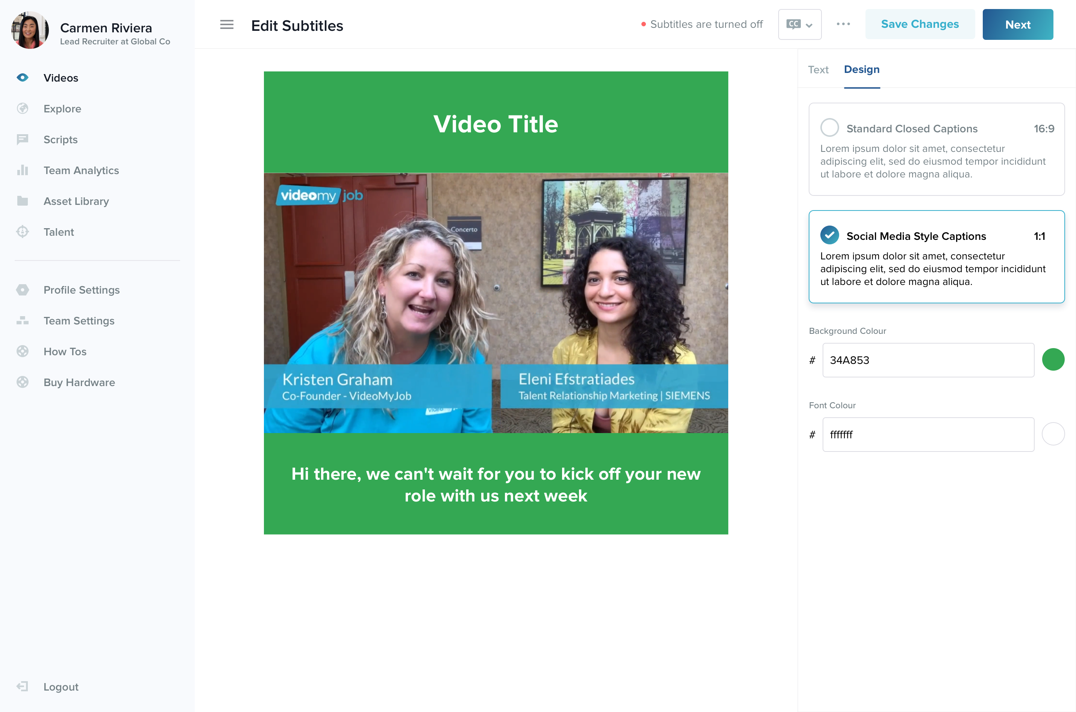Select Standard Closed Captions radio button
Viewport: 1076px width, 712px height.
pyautogui.click(x=829, y=127)
